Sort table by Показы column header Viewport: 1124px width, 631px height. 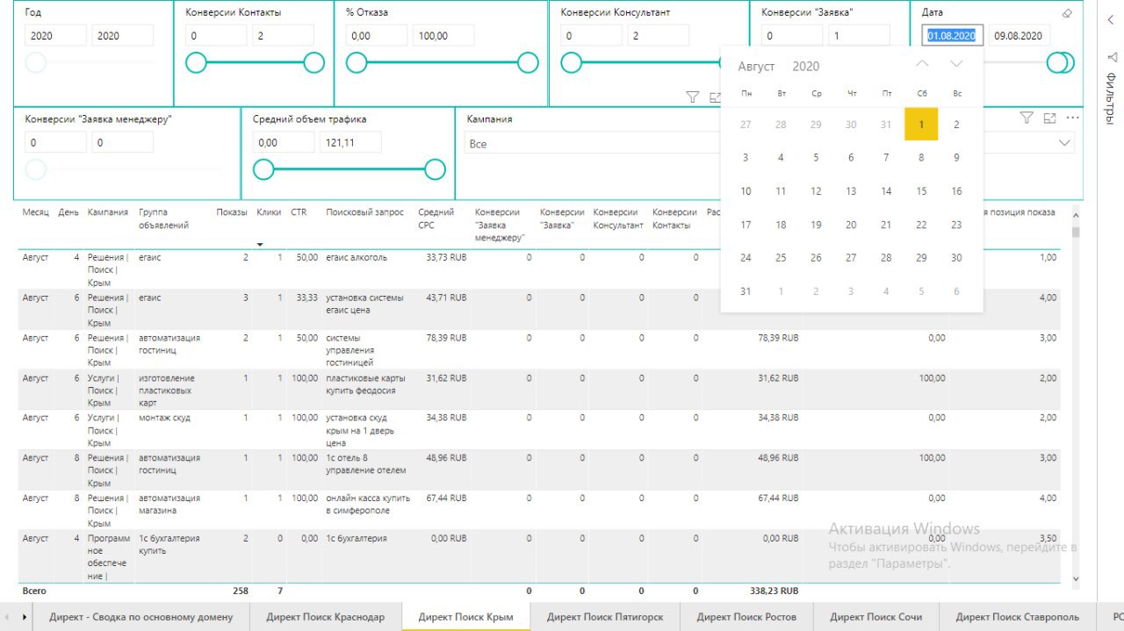point(232,212)
